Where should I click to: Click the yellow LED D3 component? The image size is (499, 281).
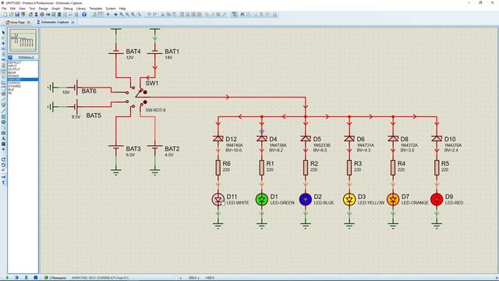[349, 200]
